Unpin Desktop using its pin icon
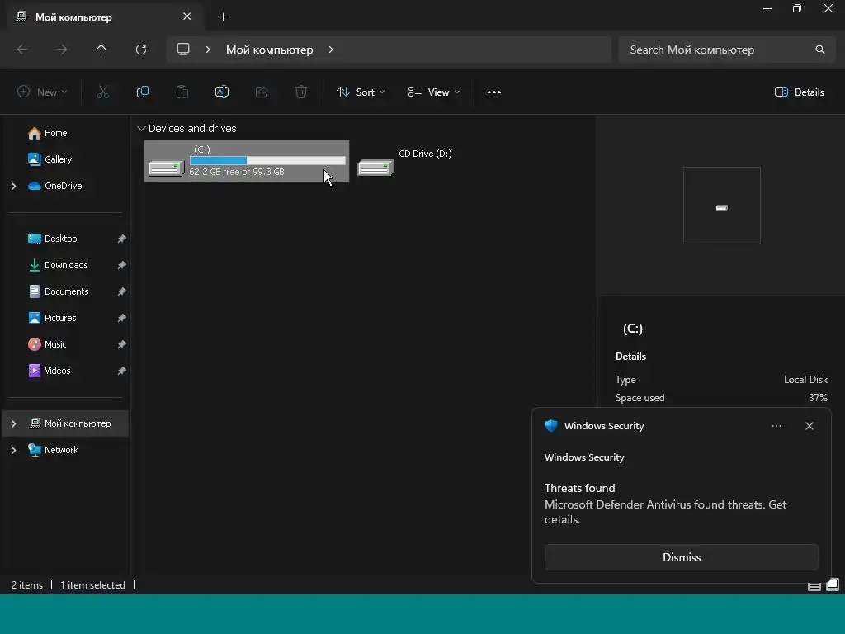Image resolution: width=845 pixels, height=634 pixels. 122,239
